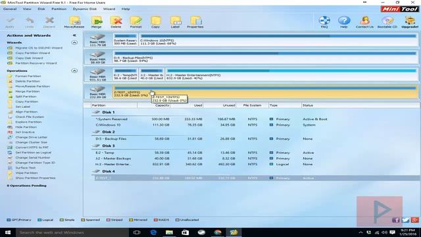This screenshot has height=237, width=421.
Task: Click the Copy toolbar icon
Action: (x=155, y=22)
